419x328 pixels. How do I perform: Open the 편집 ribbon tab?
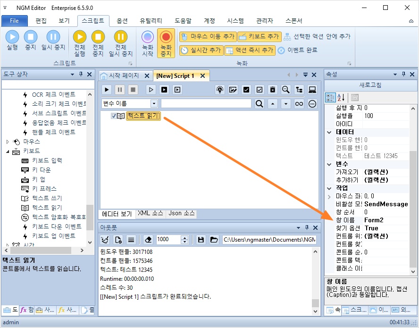[x=41, y=21]
